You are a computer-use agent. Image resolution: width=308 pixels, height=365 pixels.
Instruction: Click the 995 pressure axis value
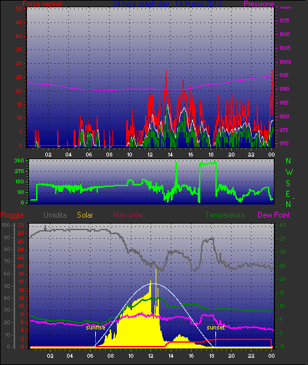point(284,75)
